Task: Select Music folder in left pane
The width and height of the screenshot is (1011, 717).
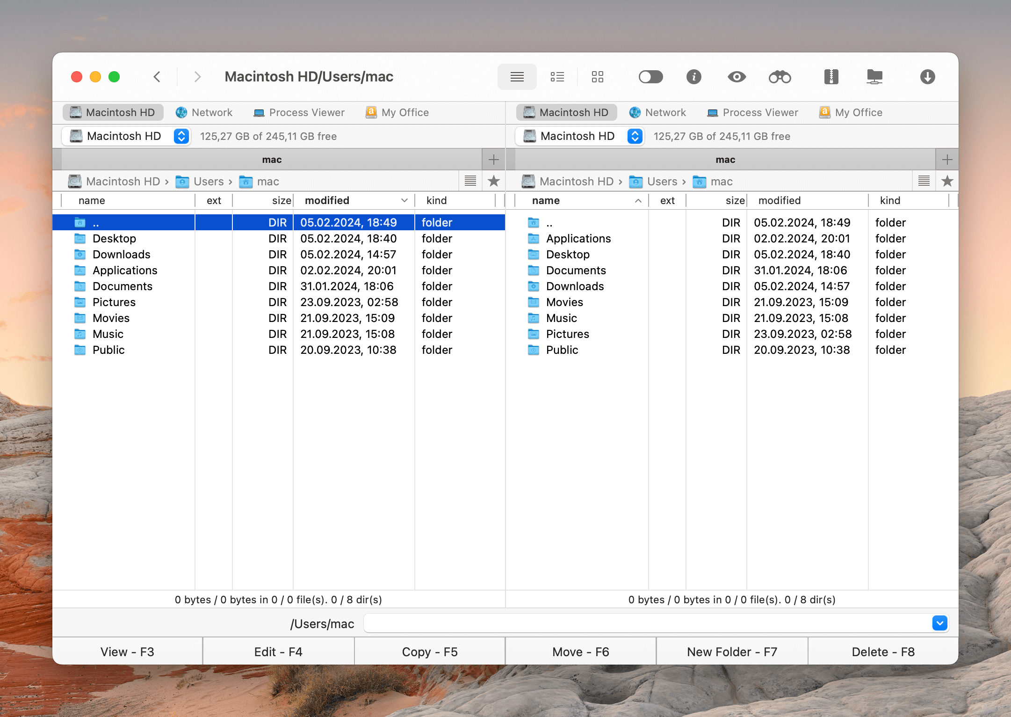Action: click(279, 334)
